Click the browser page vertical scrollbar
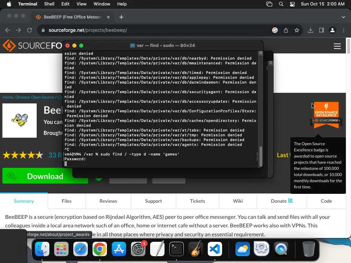The height and width of the screenshot is (263, 351). pos(348,46)
